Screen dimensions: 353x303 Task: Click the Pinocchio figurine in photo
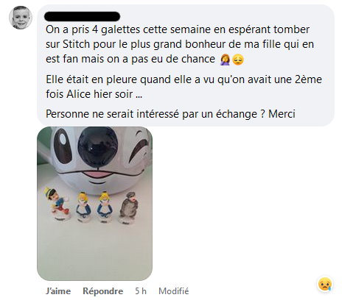coord(58,204)
